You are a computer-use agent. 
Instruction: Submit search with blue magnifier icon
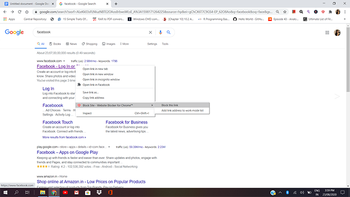(168, 32)
